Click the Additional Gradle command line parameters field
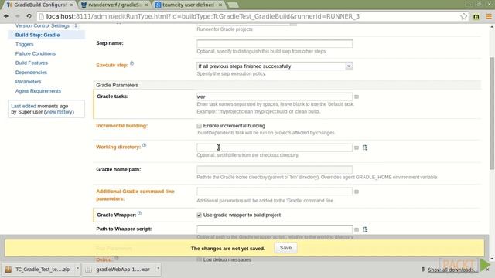 pos(275,192)
